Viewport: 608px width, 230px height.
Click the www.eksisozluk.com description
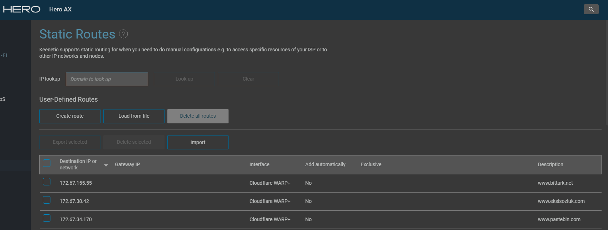point(561,201)
